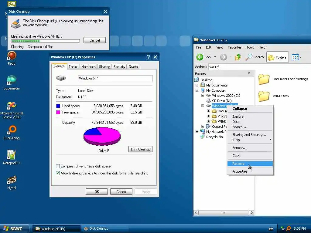Click the Disk Cleanup progress bar

point(46,41)
